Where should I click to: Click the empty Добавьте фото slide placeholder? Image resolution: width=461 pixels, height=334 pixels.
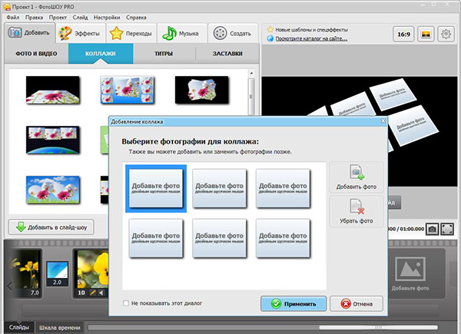pos(410,274)
